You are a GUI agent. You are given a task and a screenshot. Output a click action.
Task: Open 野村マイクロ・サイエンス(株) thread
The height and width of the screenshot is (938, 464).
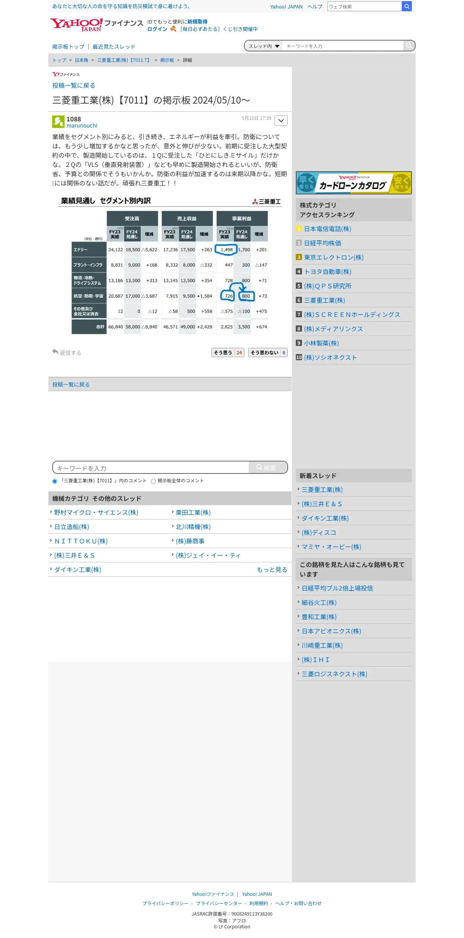(96, 512)
